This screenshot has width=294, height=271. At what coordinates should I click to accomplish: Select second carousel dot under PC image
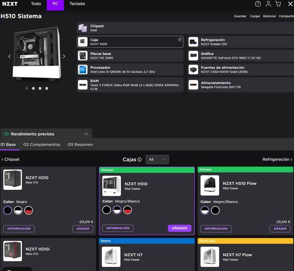coord(33,88)
